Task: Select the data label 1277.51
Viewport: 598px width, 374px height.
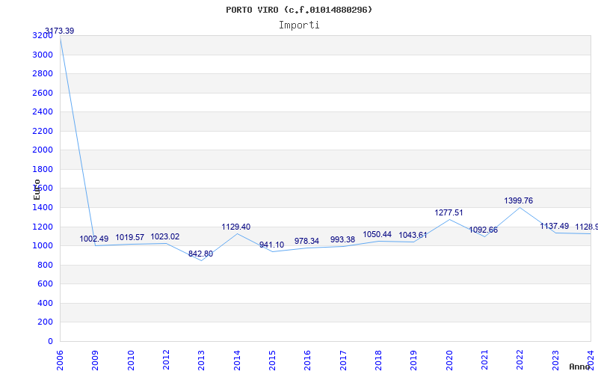Action: point(449,212)
